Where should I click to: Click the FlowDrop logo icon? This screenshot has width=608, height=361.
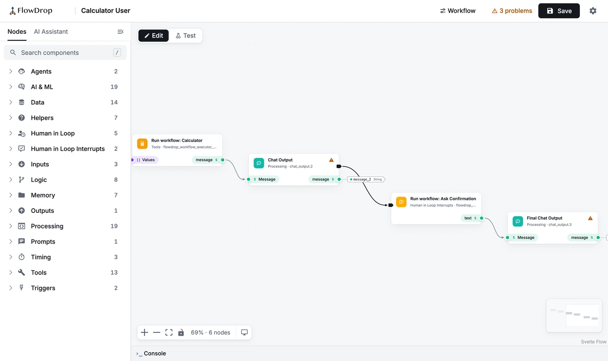(13, 11)
